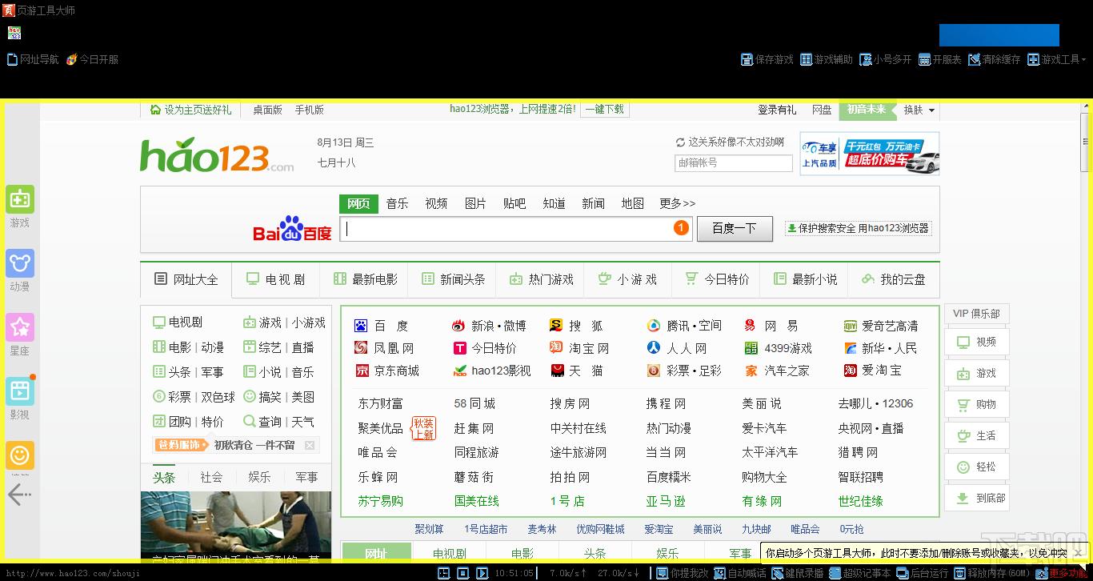The image size is (1093, 581).
Task: Close the multi-instance warning popup
Action: coord(1078,552)
